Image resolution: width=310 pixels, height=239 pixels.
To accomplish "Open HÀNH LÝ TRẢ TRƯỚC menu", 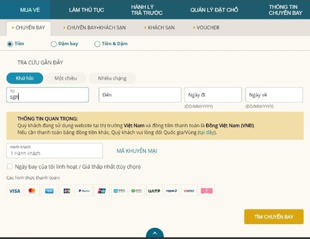I will coord(147,10).
